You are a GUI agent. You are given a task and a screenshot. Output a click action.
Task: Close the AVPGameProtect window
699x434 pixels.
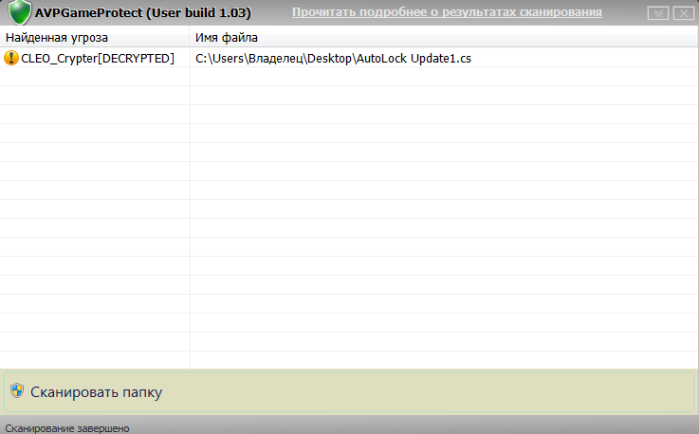pos(683,13)
